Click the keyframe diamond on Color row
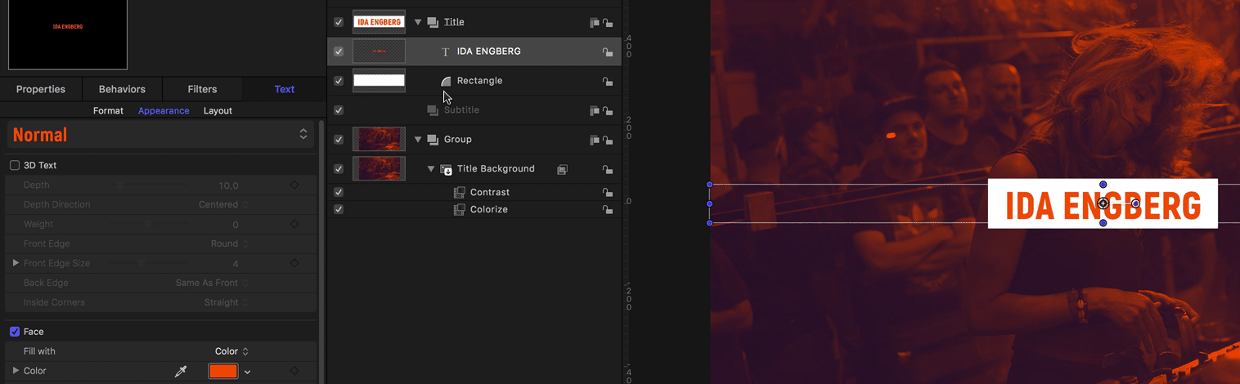This screenshot has height=384, width=1240. [294, 371]
